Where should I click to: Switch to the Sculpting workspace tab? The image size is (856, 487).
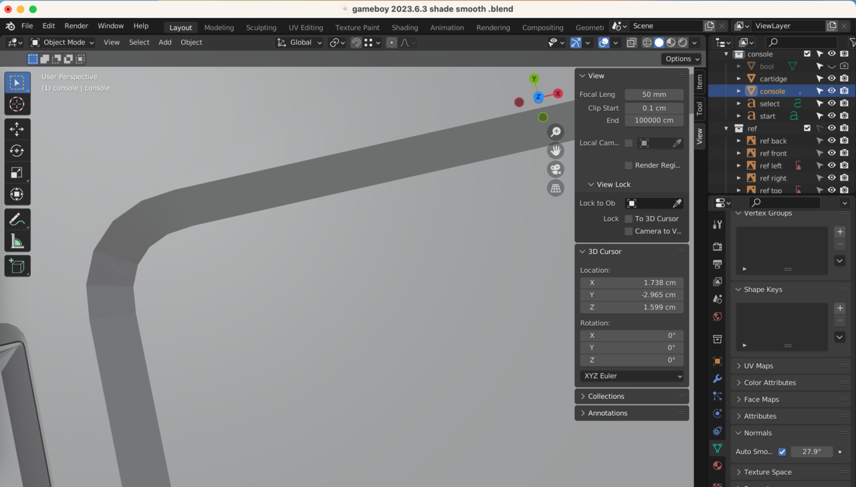click(x=261, y=27)
